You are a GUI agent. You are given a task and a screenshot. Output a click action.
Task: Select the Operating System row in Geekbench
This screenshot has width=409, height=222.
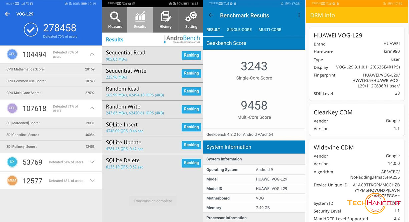point(254,170)
